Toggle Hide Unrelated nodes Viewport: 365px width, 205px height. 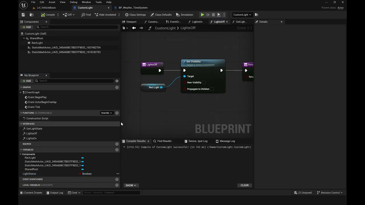(105, 15)
